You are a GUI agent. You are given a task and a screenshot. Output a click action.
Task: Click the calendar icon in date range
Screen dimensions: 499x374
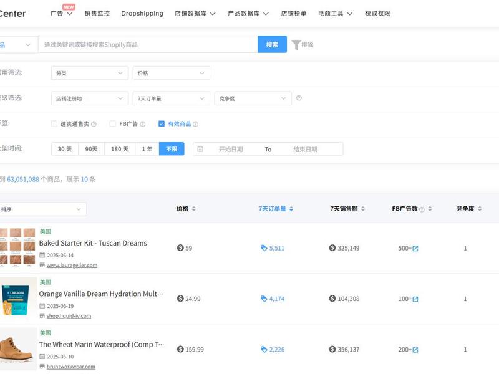[200, 149]
